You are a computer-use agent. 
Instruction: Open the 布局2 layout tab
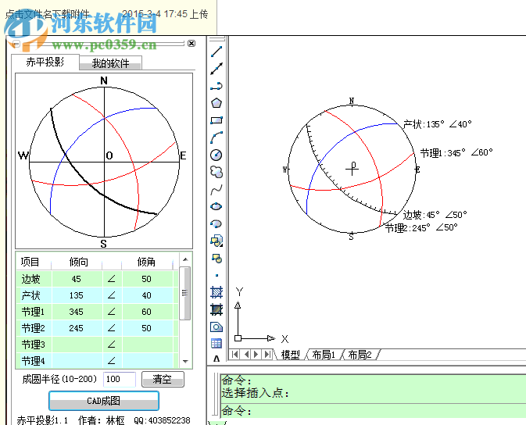click(x=360, y=355)
